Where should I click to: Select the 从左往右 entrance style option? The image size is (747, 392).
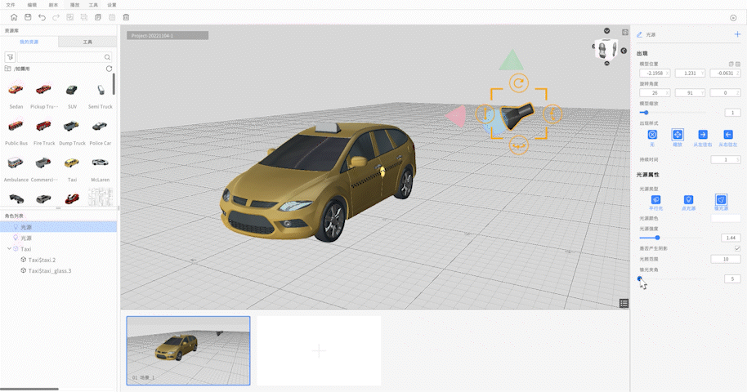tap(702, 135)
